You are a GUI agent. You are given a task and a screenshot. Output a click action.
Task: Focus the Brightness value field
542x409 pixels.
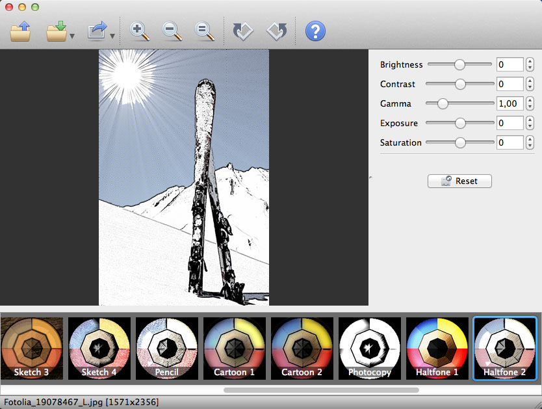click(x=510, y=64)
